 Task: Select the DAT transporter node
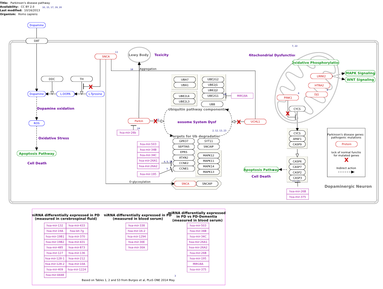(x=37, y=41)
